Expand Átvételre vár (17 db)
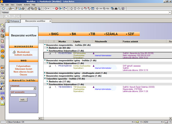172x124 pixels. (x=47, y=81)
